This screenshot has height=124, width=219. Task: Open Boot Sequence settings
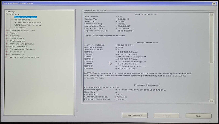click(23, 20)
